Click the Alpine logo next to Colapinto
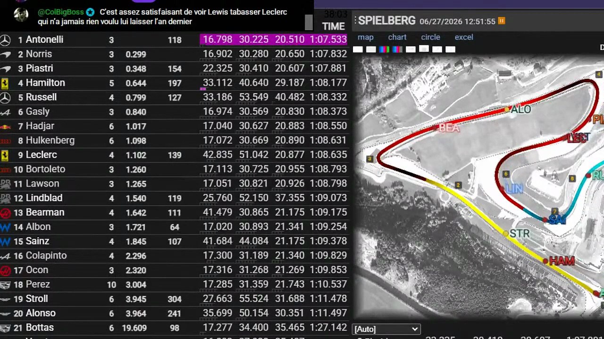 click(5, 256)
